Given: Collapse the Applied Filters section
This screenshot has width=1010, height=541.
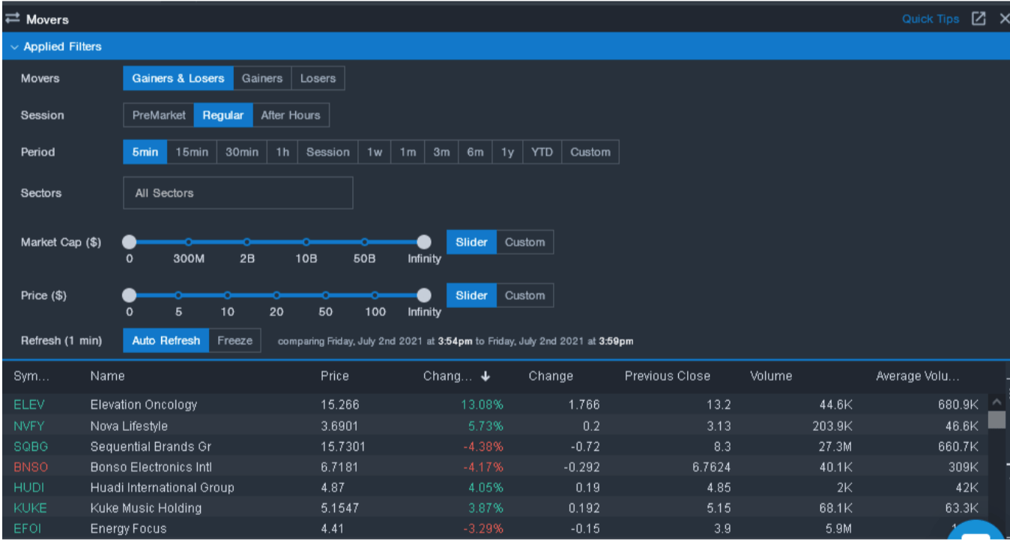Looking at the screenshot, I should pyautogui.click(x=13, y=46).
